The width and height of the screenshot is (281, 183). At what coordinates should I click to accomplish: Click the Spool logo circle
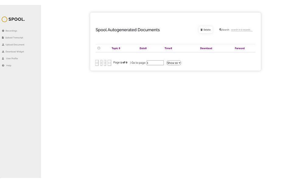coord(5,19)
